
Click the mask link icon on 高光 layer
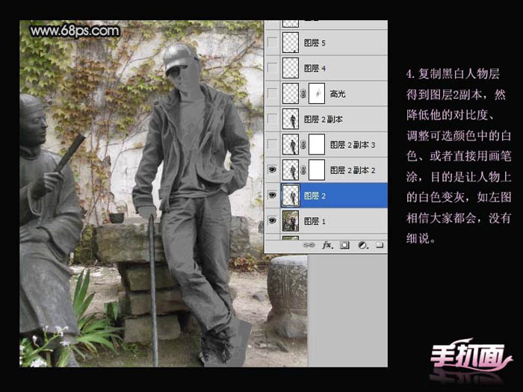(303, 94)
